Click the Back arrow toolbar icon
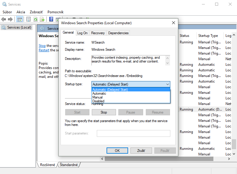The image size is (237, 174). click(x=4, y=19)
